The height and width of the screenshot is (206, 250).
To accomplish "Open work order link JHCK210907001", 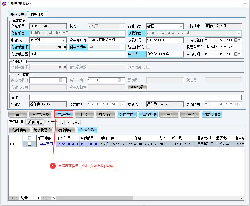I will (67, 144).
